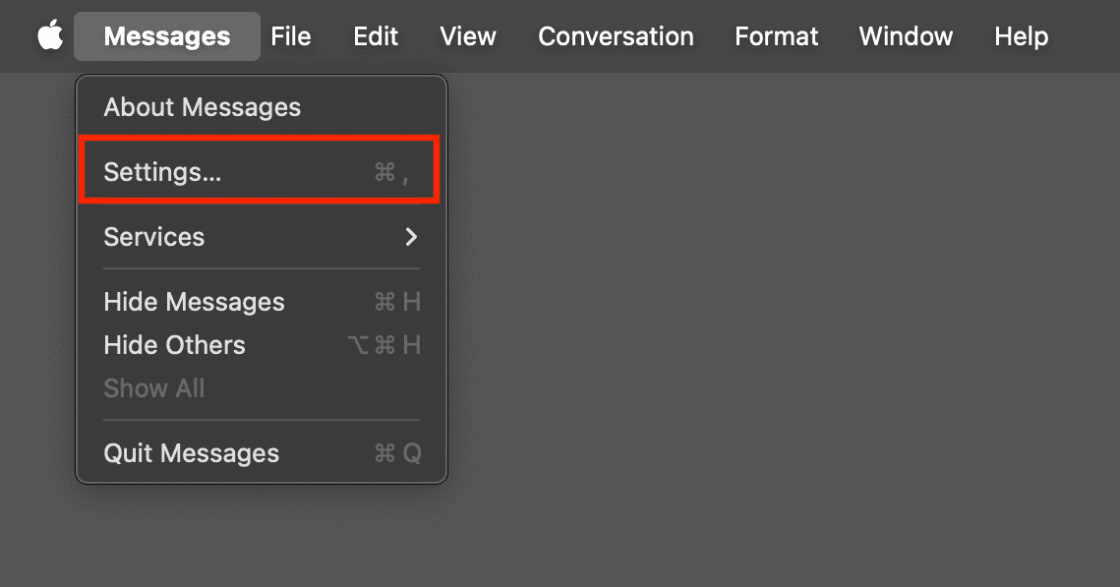Quit Messages from the menu
This screenshot has height=587, width=1120.
click(x=192, y=453)
